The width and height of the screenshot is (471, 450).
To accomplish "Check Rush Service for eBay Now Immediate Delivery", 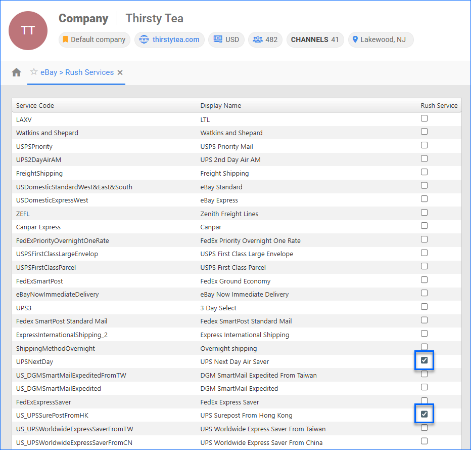I will (x=425, y=293).
